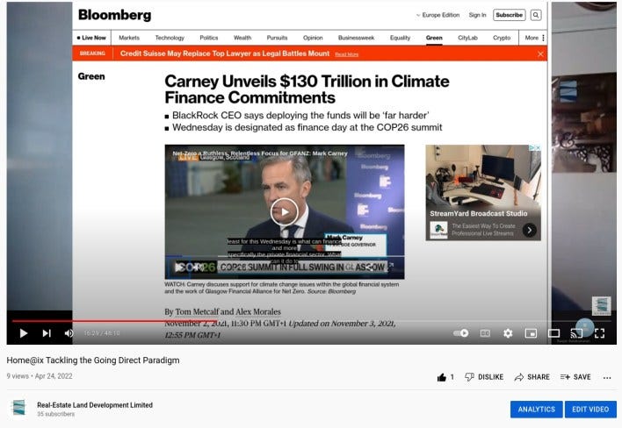The width and height of the screenshot is (622, 428).
Task: Select the Green tab
Action: (434, 38)
